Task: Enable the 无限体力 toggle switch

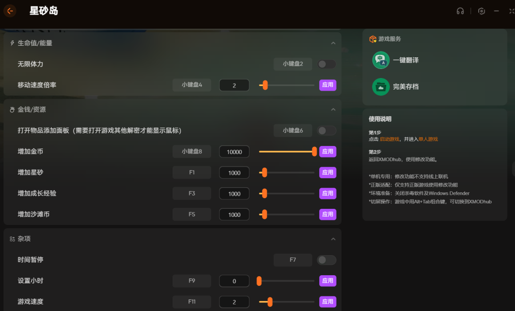Action: pyautogui.click(x=326, y=64)
